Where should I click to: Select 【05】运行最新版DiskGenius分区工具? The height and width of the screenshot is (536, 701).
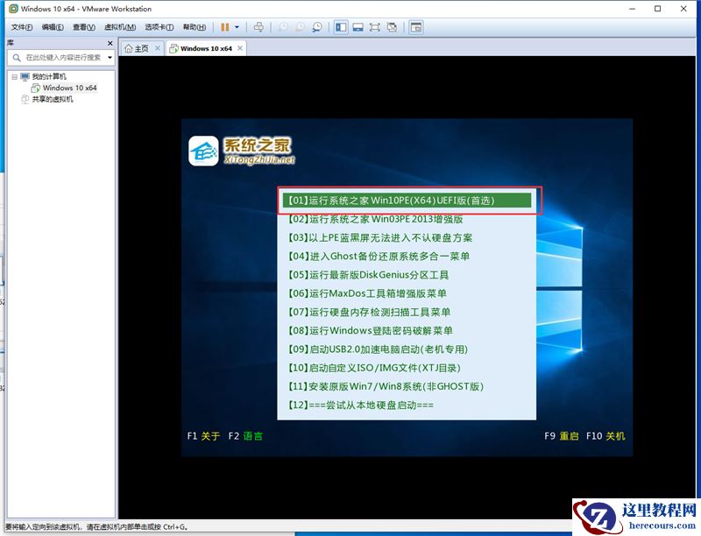point(368,275)
